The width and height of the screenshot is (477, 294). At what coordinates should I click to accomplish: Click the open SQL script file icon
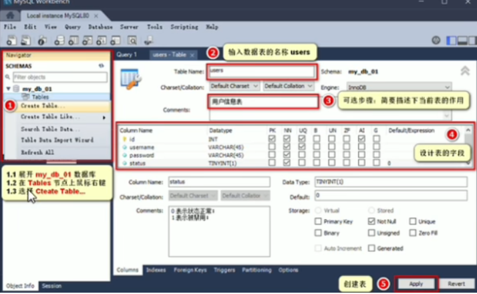(x=26, y=40)
